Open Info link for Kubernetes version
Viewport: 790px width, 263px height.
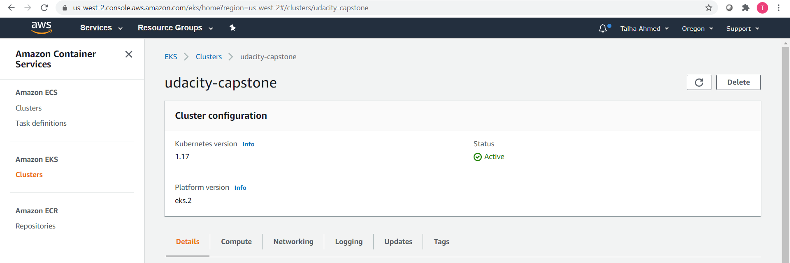[249, 144]
